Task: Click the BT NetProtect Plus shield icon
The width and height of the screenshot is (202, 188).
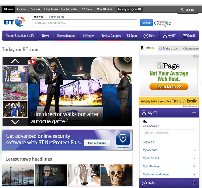Action: [x=123, y=138]
